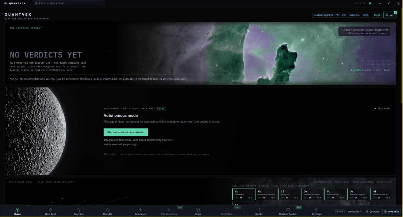Click the ASTRA status message line
This screenshot has width=403, height=217.
tap(98, 79)
